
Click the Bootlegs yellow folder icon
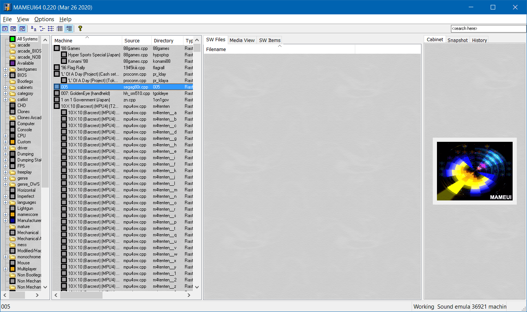point(12,81)
